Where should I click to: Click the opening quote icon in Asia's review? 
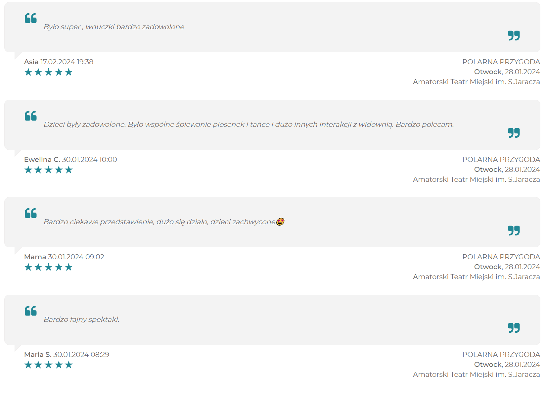31,18
